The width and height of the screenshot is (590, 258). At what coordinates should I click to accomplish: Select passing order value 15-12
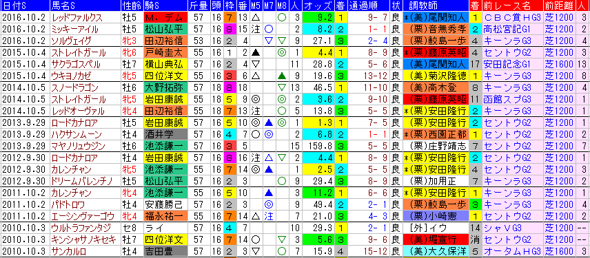375,252
